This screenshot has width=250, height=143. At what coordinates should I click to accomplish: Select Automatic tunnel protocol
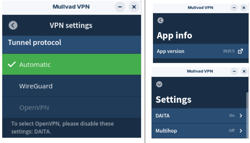tap(72, 64)
